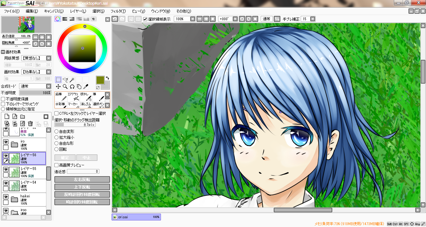Click the 上下反転 button
The width and height of the screenshot is (426, 227).
tap(82, 187)
